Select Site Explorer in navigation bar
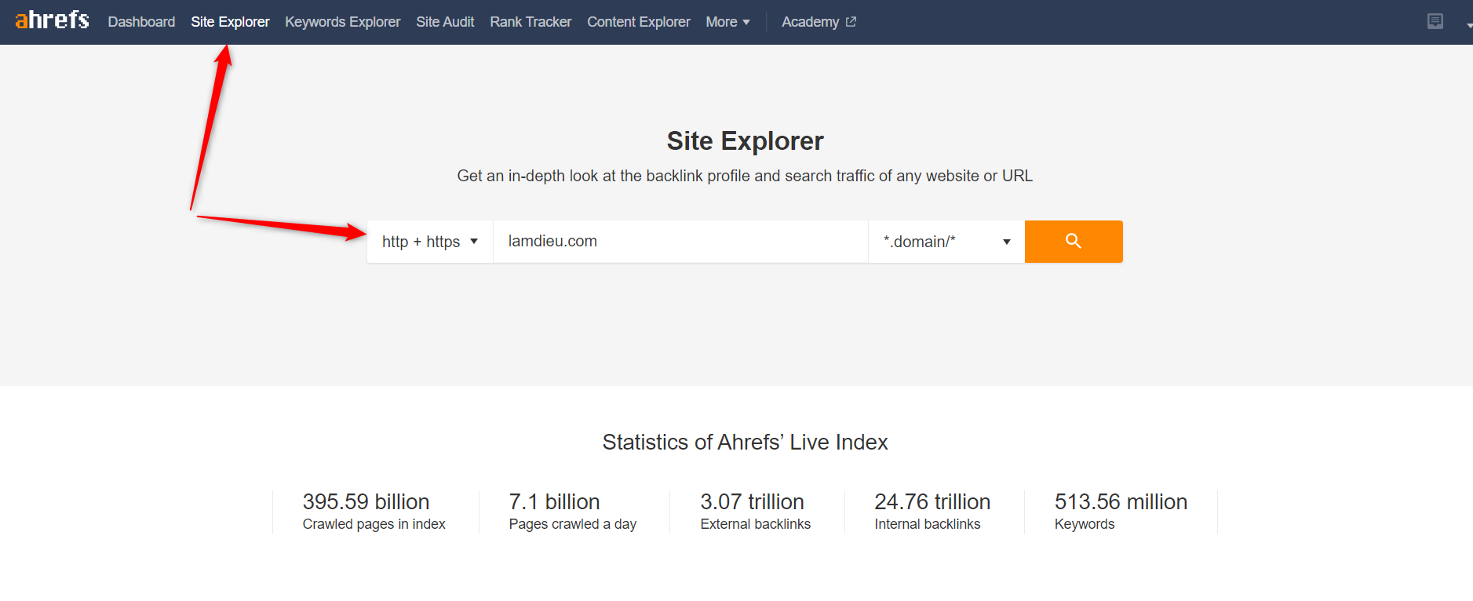The image size is (1473, 601). point(230,22)
